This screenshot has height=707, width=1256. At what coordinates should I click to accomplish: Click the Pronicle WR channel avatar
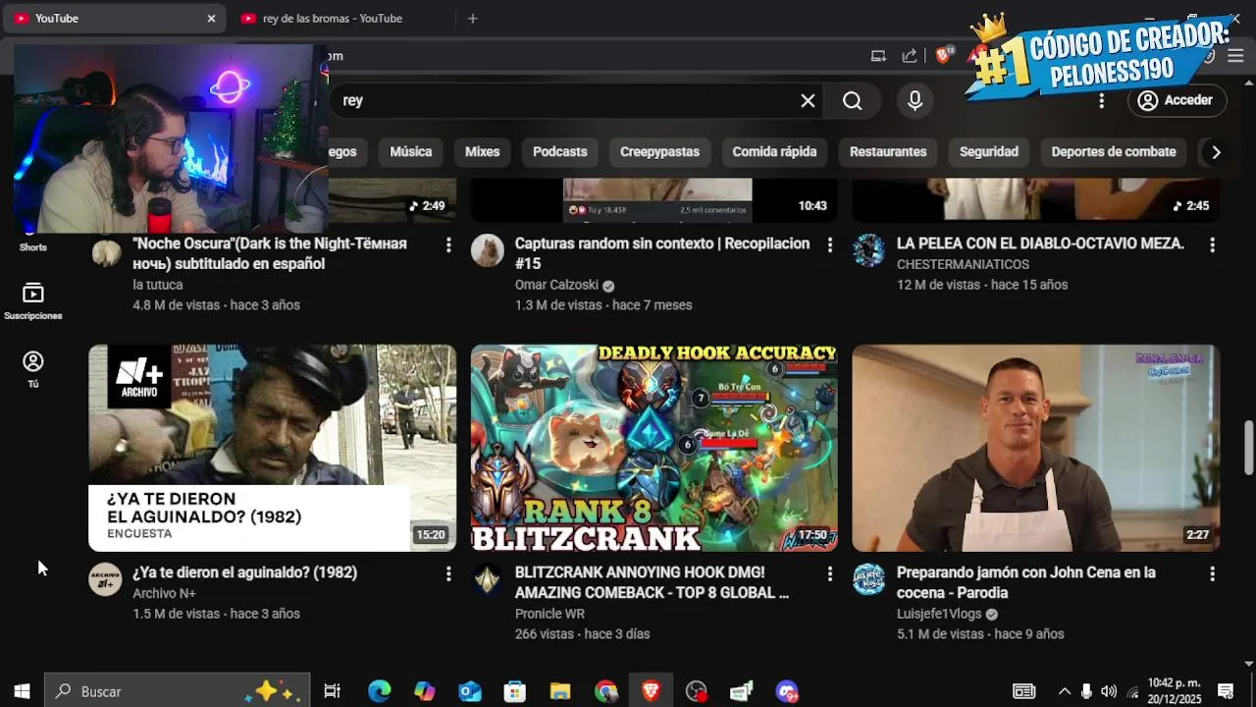[487, 579]
